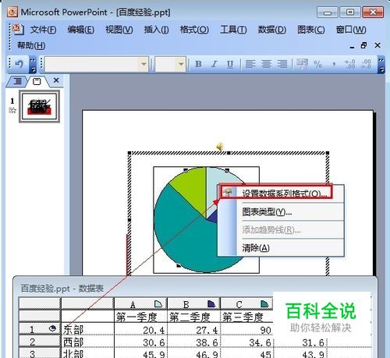Viewport: 390px width, 358px height.
Task: Select column B header in datasheet
Action: point(193,304)
